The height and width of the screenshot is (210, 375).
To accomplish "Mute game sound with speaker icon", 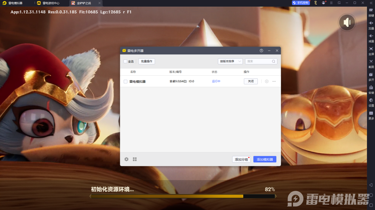I will pyautogui.click(x=347, y=22).
